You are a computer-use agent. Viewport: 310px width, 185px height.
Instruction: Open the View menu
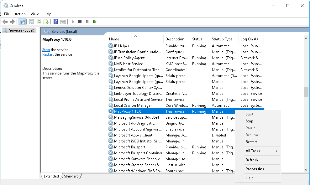click(x=34, y=14)
